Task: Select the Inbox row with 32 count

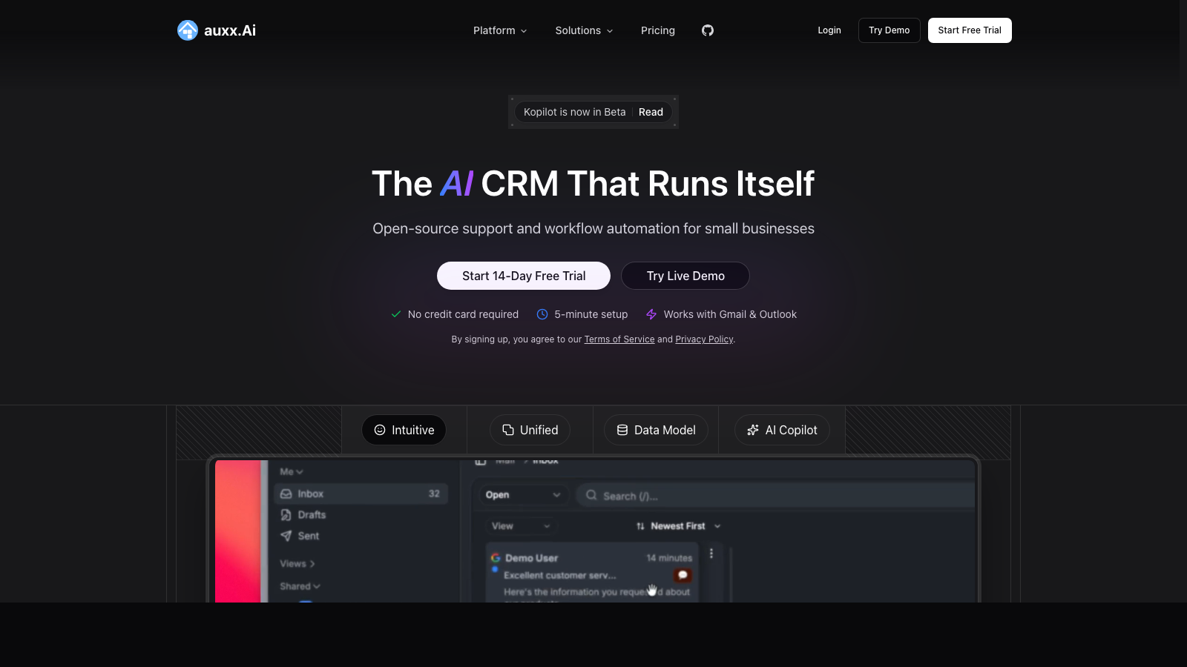Action: 361,494
